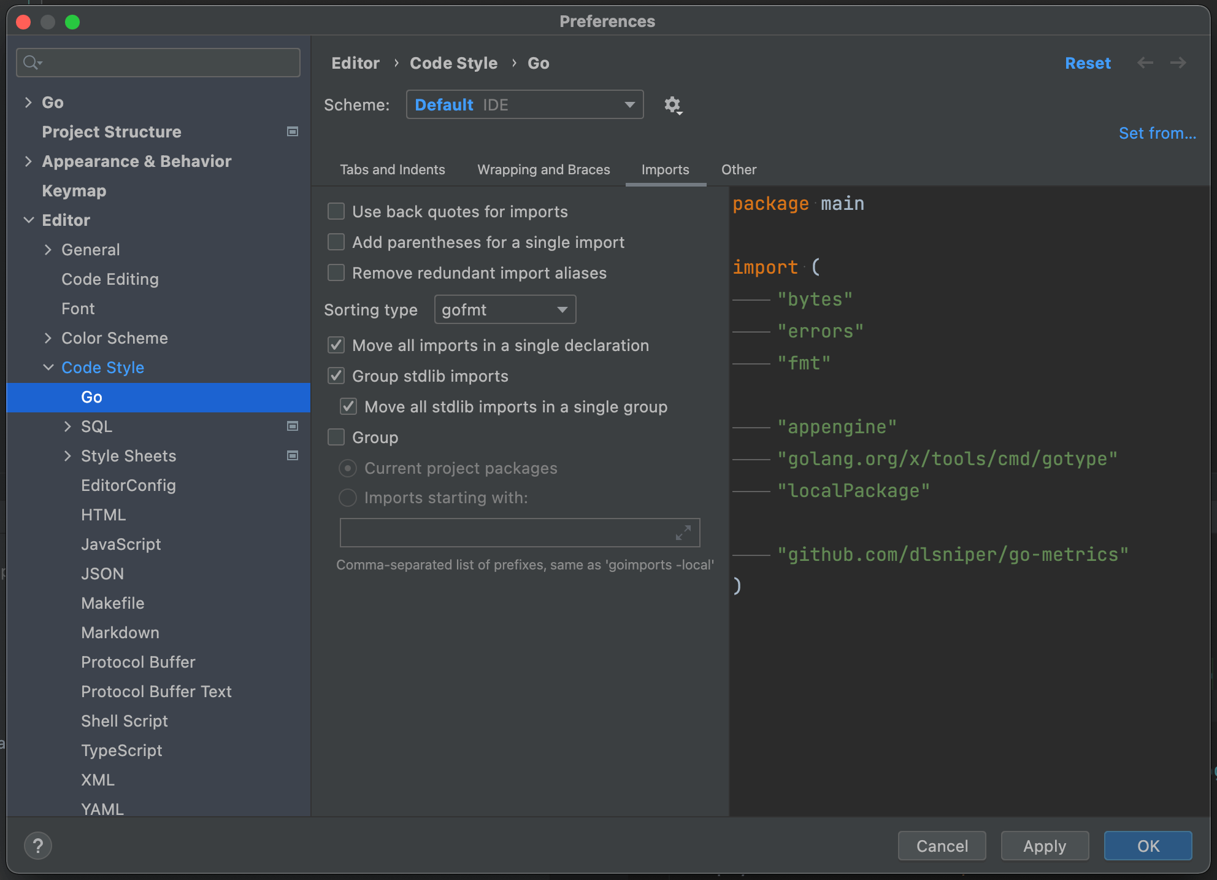1217x880 pixels.
Task: Click the expand icon in the prefixes field
Action: coord(683,532)
